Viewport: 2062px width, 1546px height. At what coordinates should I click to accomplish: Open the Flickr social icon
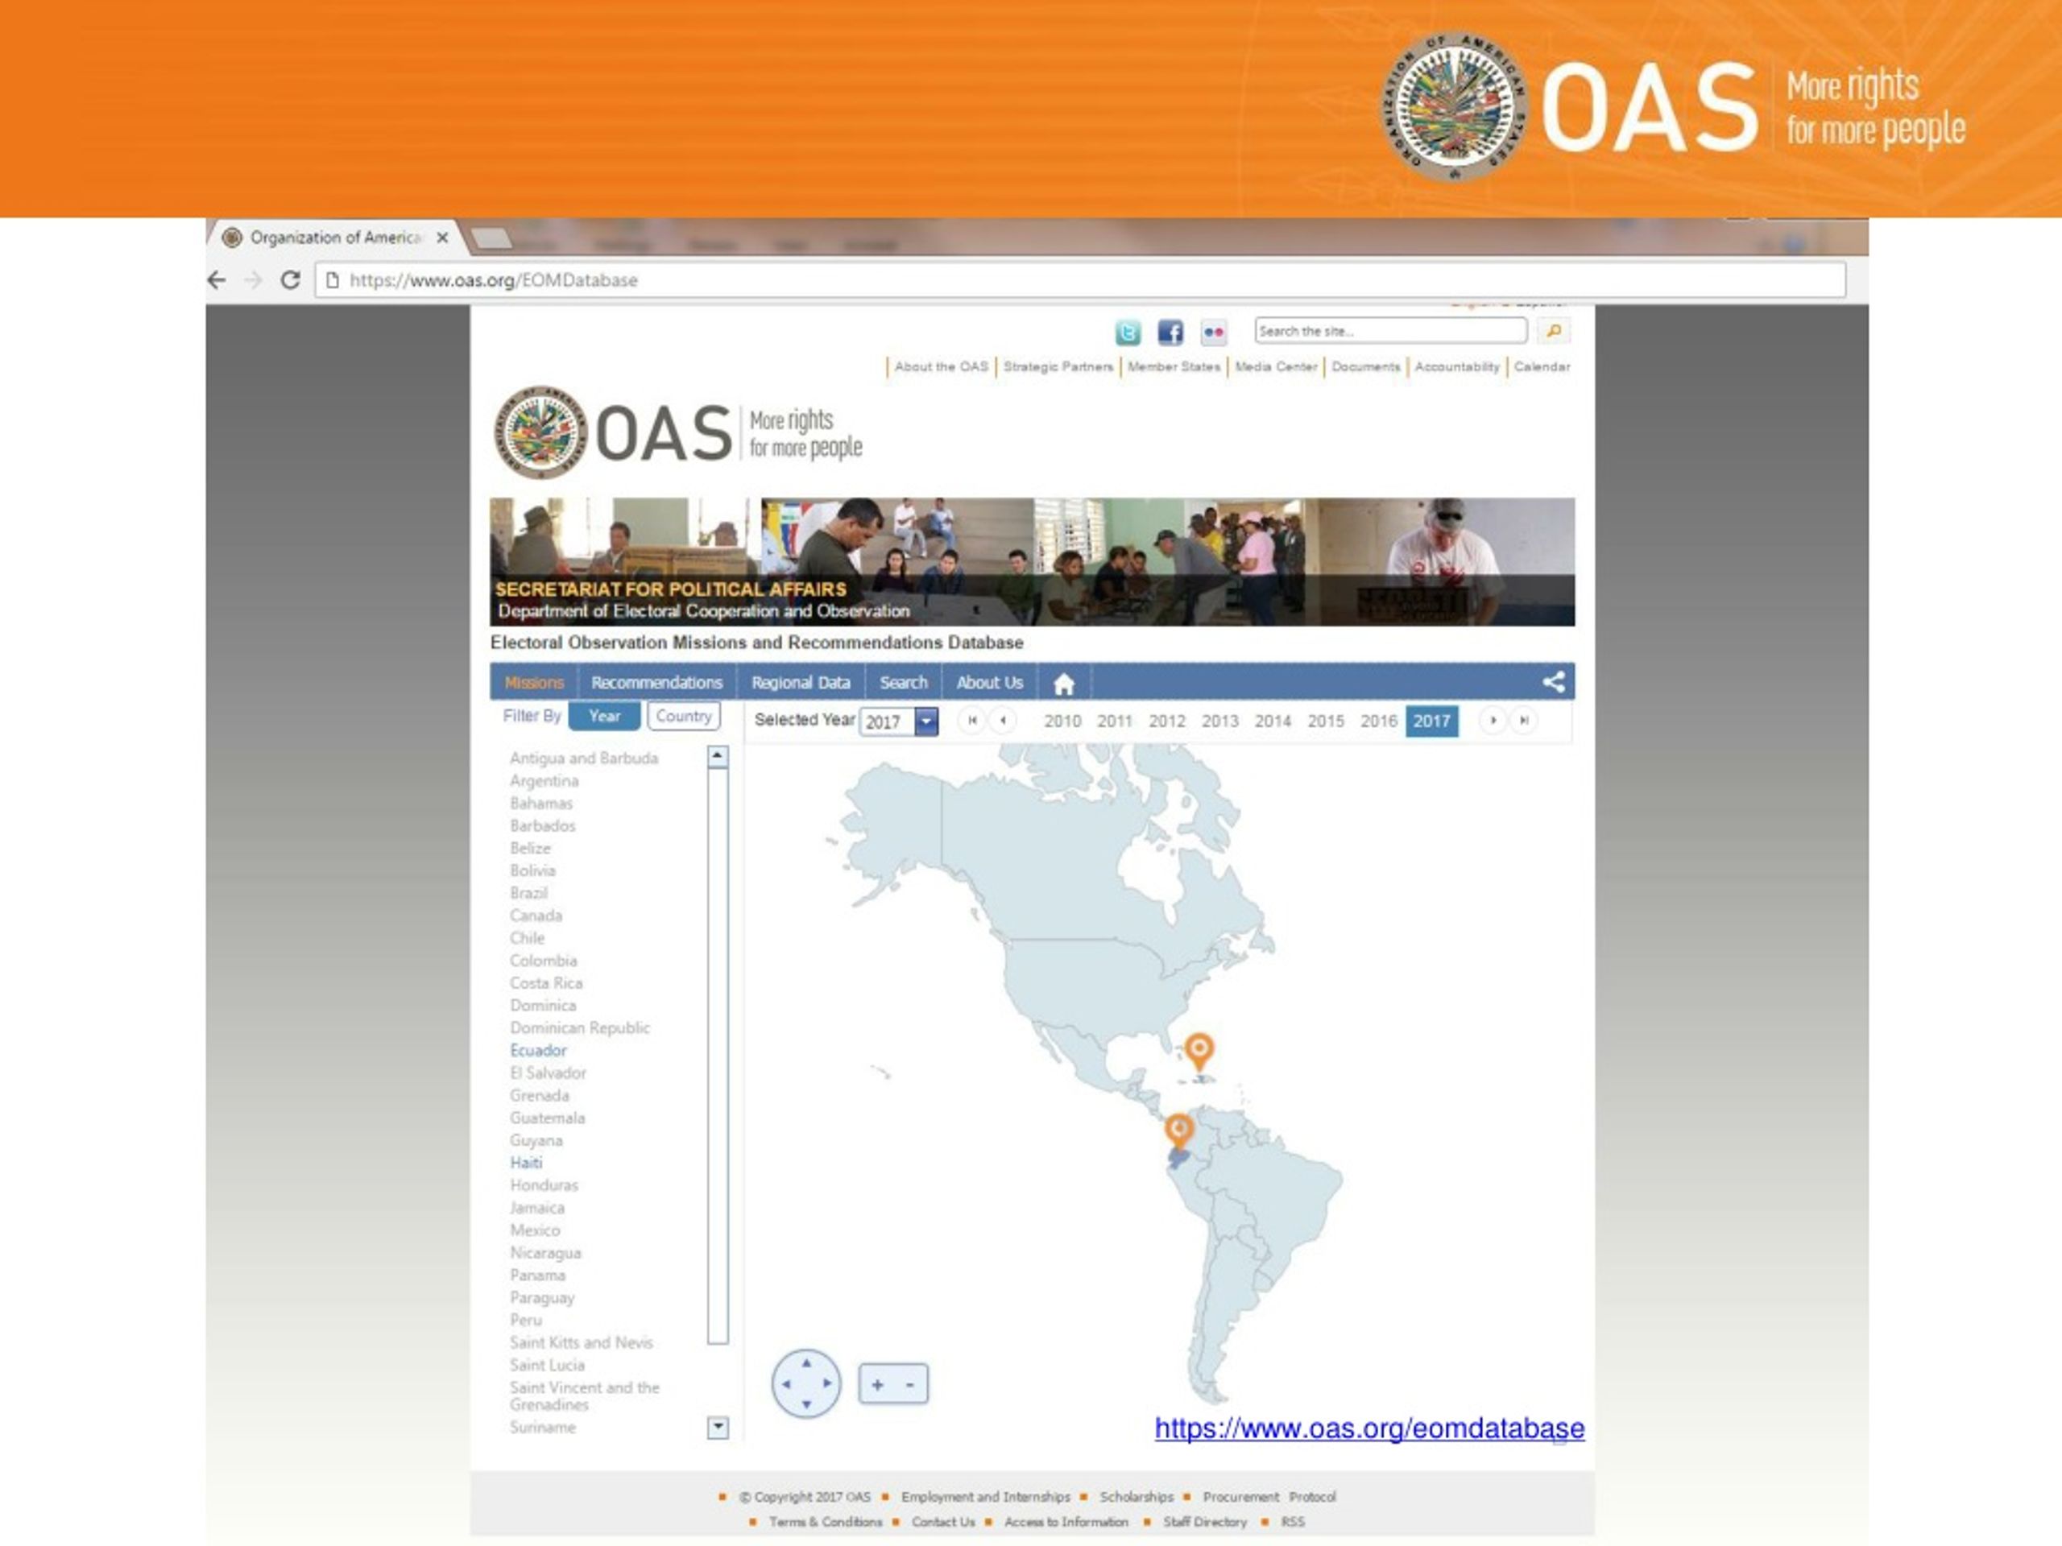pyautogui.click(x=1213, y=332)
